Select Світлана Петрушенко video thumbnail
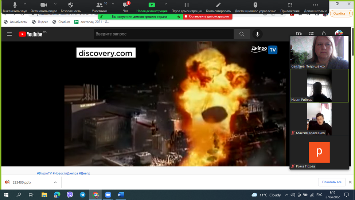 point(319,52)
